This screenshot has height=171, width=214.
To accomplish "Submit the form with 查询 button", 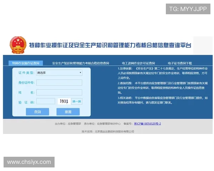I will pos(37,112).
